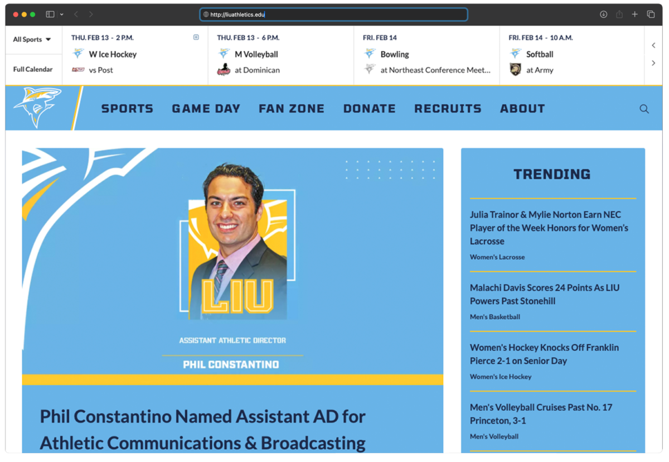Click Phil Constantino featured photo

[232, 267]
